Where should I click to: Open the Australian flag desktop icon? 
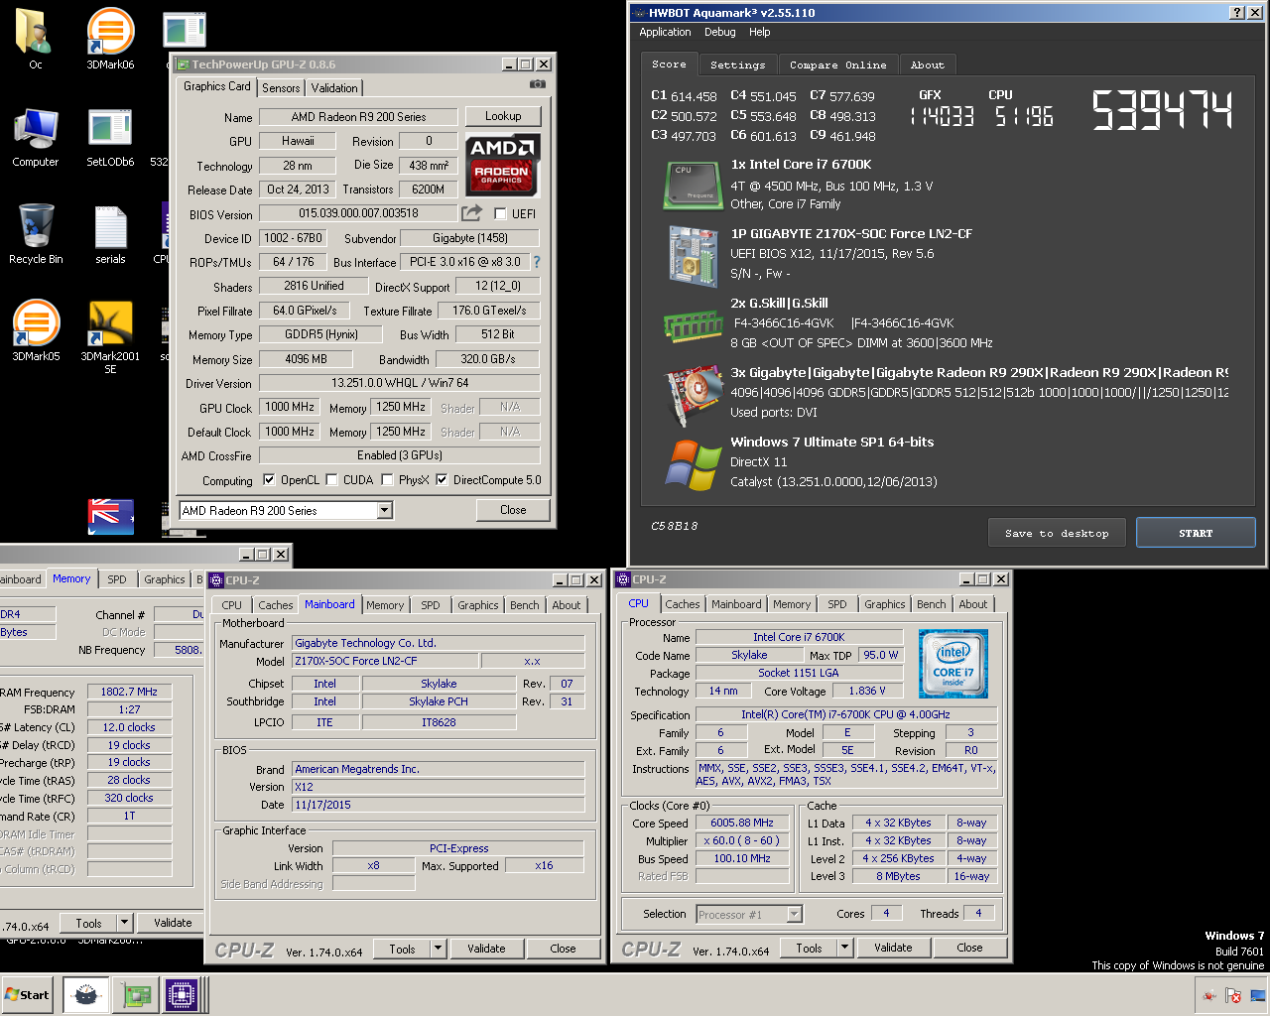pos(110,516)
